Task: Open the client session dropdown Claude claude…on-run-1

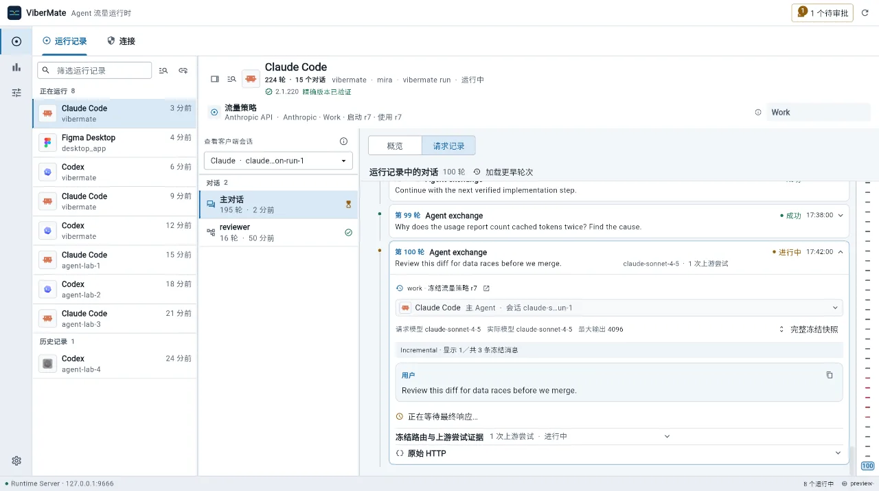Action: pos(278,161)
